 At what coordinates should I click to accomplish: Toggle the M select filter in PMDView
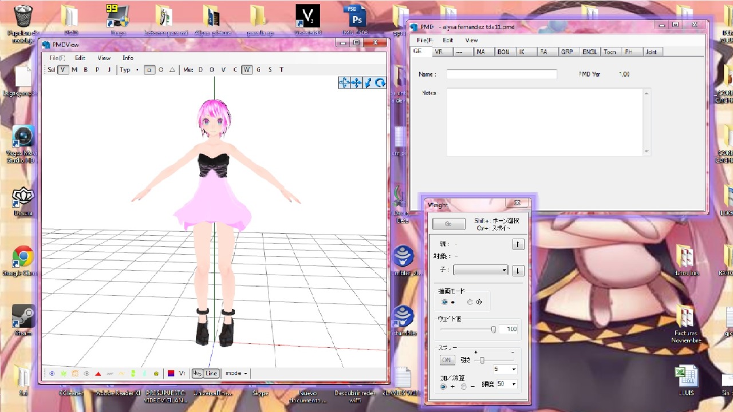[x=74, y=70]
